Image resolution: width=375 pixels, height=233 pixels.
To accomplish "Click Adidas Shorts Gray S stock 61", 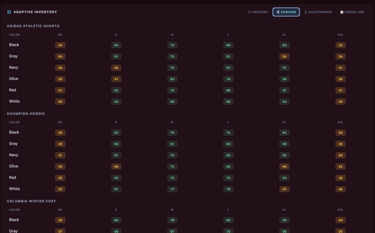I will [x=116, y=56].
